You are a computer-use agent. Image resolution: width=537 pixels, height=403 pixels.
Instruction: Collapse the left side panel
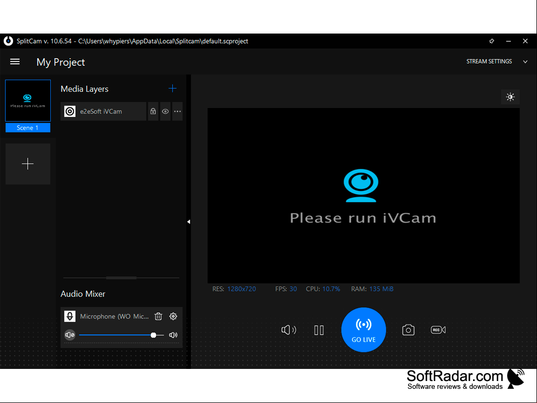pyautogui.click(x=189, y=222)
